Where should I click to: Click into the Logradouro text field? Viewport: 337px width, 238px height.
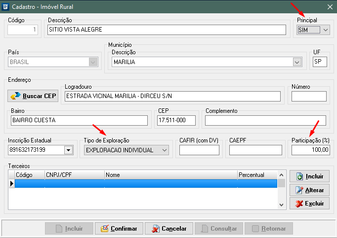pos(172,96)
